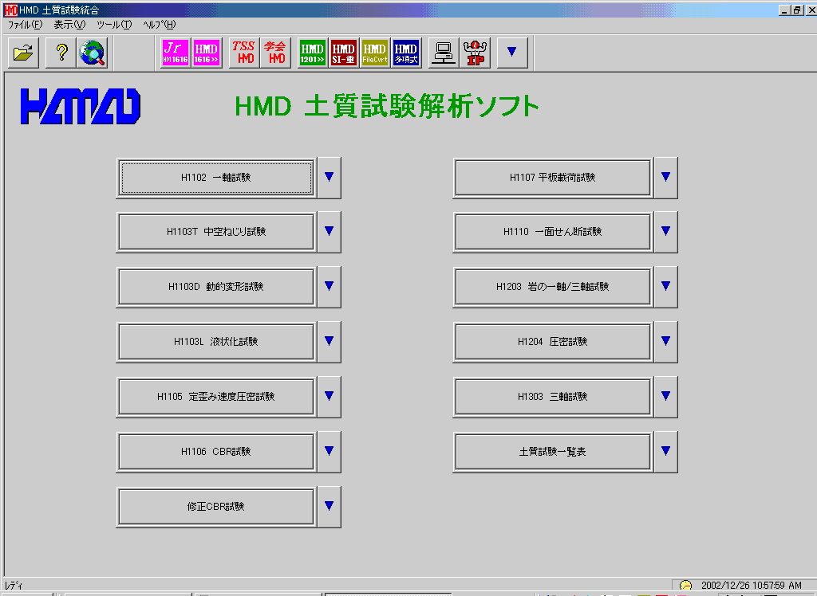This screenshot has height=596, width=817.
Task: Click the レディ status bar text
Action: (x=14, y=586)
